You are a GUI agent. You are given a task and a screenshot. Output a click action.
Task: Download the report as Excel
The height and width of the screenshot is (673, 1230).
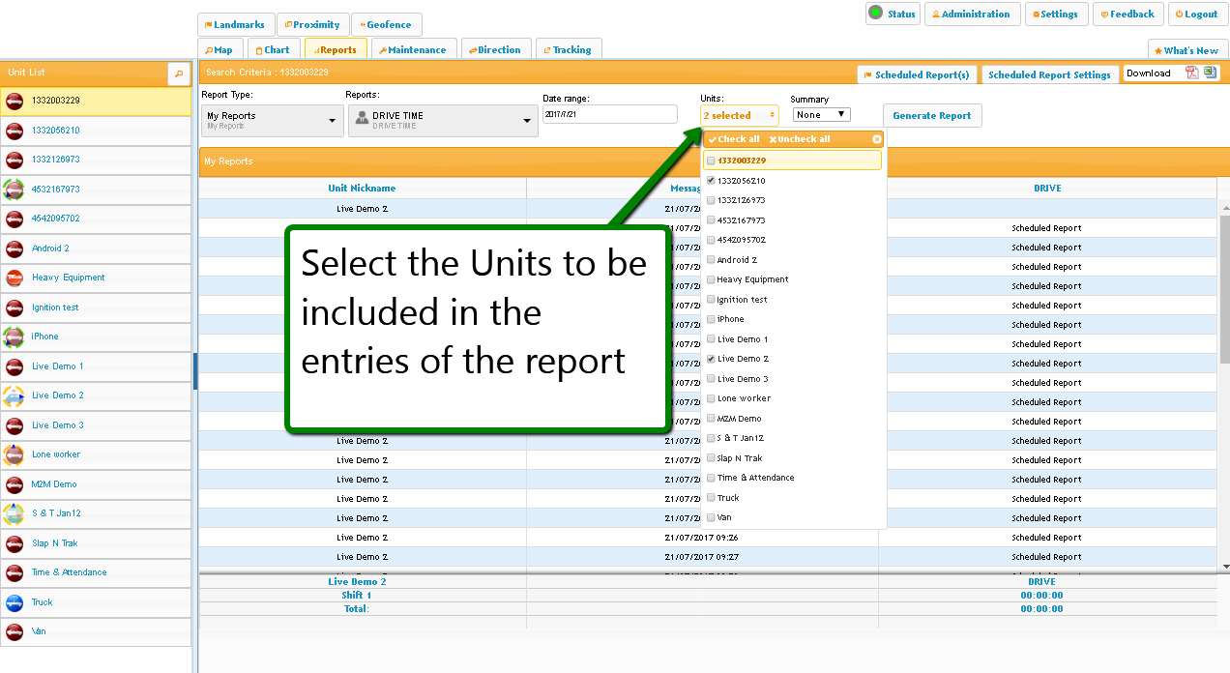click(x=1210, y=73)
